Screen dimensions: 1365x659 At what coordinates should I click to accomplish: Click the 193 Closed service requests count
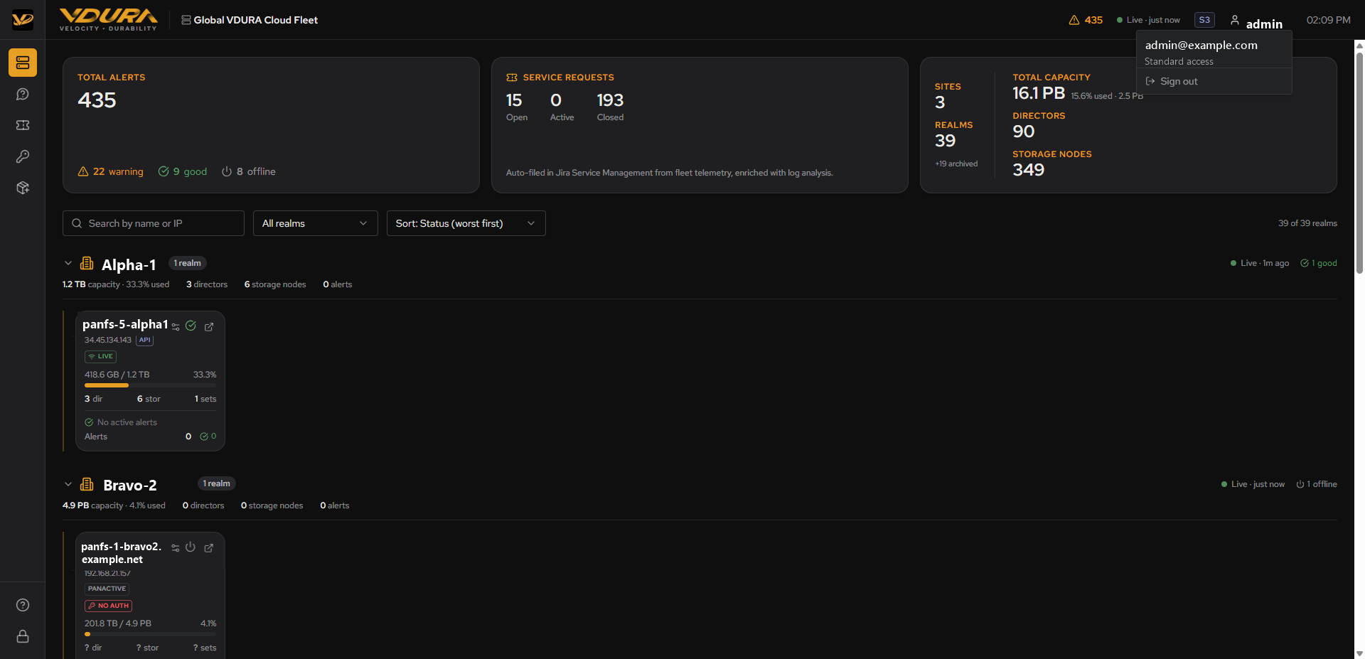pos(610,107)
